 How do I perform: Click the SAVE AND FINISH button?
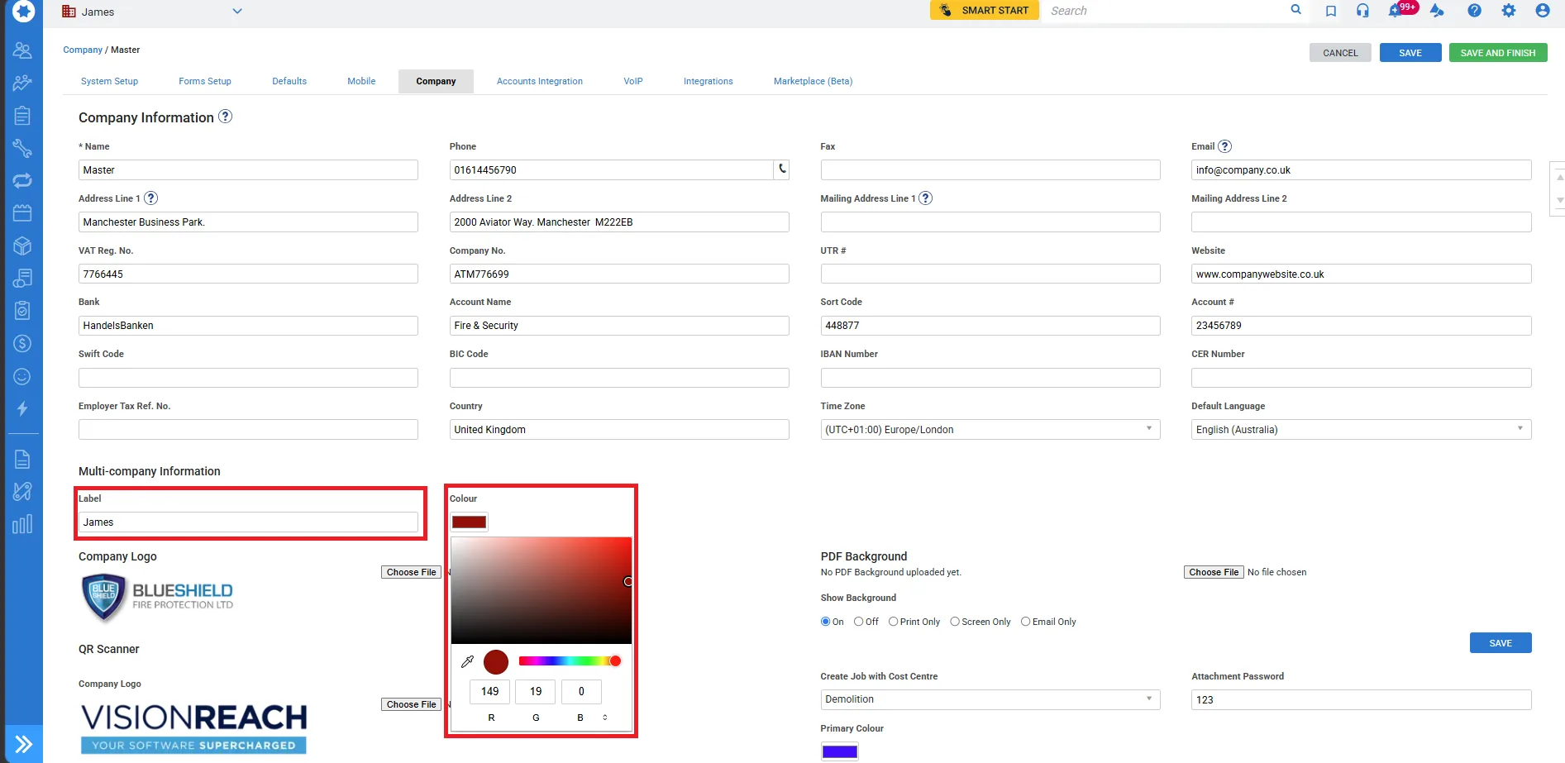click(1498, 53)
